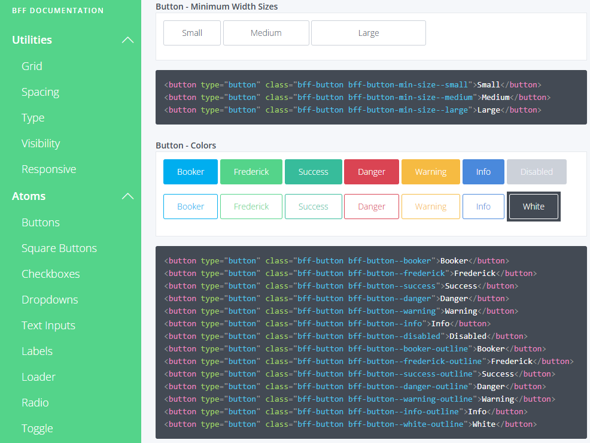The width and height of the screenshot is (590, 443).
Task: Click the Small minimum width button
Action: tap(191, 33)
